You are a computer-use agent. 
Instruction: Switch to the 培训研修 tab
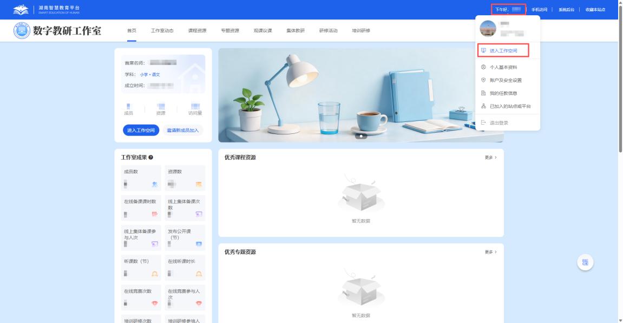click(x=361, y=31)
